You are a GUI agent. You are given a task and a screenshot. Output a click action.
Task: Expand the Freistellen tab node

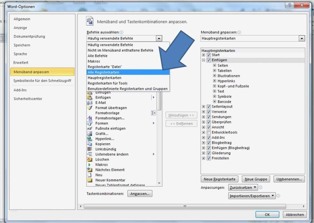(203, 158)
